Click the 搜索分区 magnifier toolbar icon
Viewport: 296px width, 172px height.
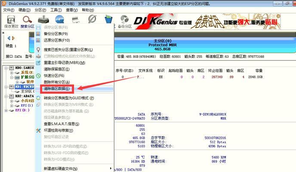28,19
